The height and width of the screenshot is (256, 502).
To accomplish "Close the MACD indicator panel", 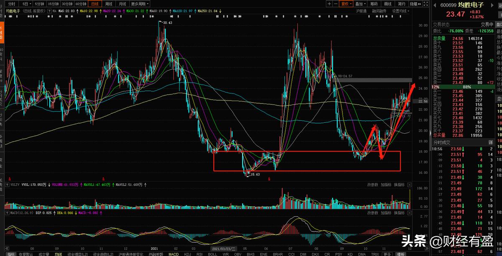I will click(x=409, y=213).
